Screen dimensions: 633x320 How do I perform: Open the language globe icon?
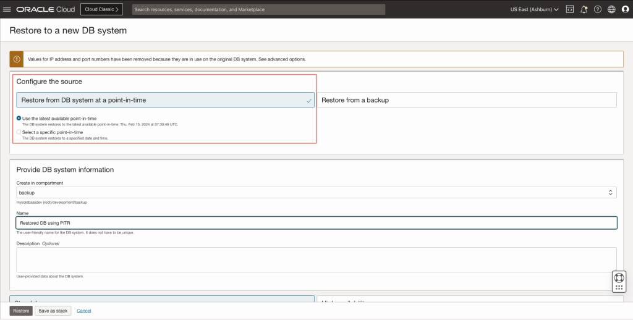611,9
